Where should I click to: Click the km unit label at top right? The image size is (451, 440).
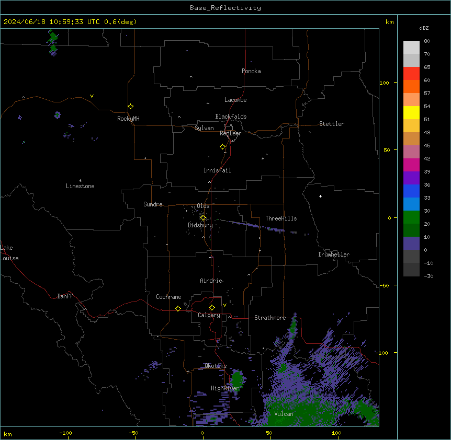click(x=389, y=22)
